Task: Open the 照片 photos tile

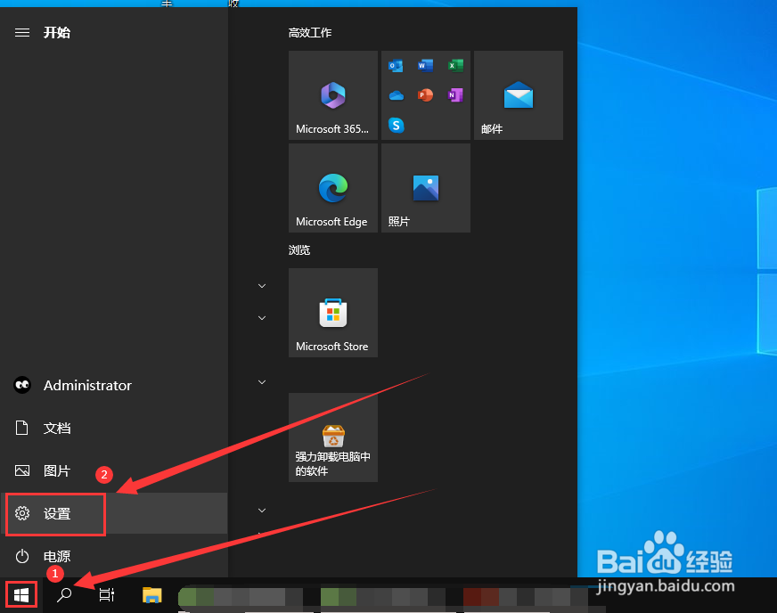Action: pos(426,188)
